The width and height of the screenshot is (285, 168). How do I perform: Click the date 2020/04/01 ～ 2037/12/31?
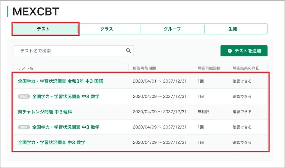tap(159, 81)
